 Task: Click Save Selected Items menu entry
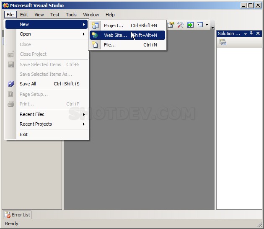(x=47, y=64)
